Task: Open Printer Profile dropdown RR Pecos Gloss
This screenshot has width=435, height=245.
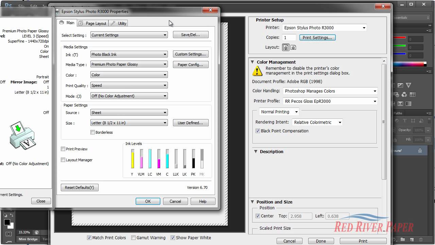Action: [x=330, y=101]
